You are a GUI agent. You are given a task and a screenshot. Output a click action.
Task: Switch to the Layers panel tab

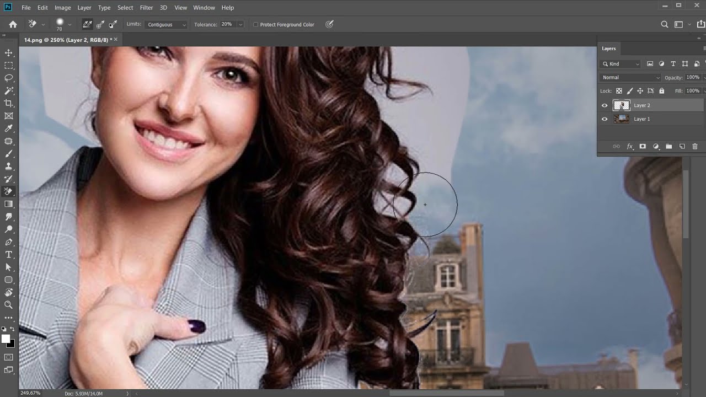(609, 49)
